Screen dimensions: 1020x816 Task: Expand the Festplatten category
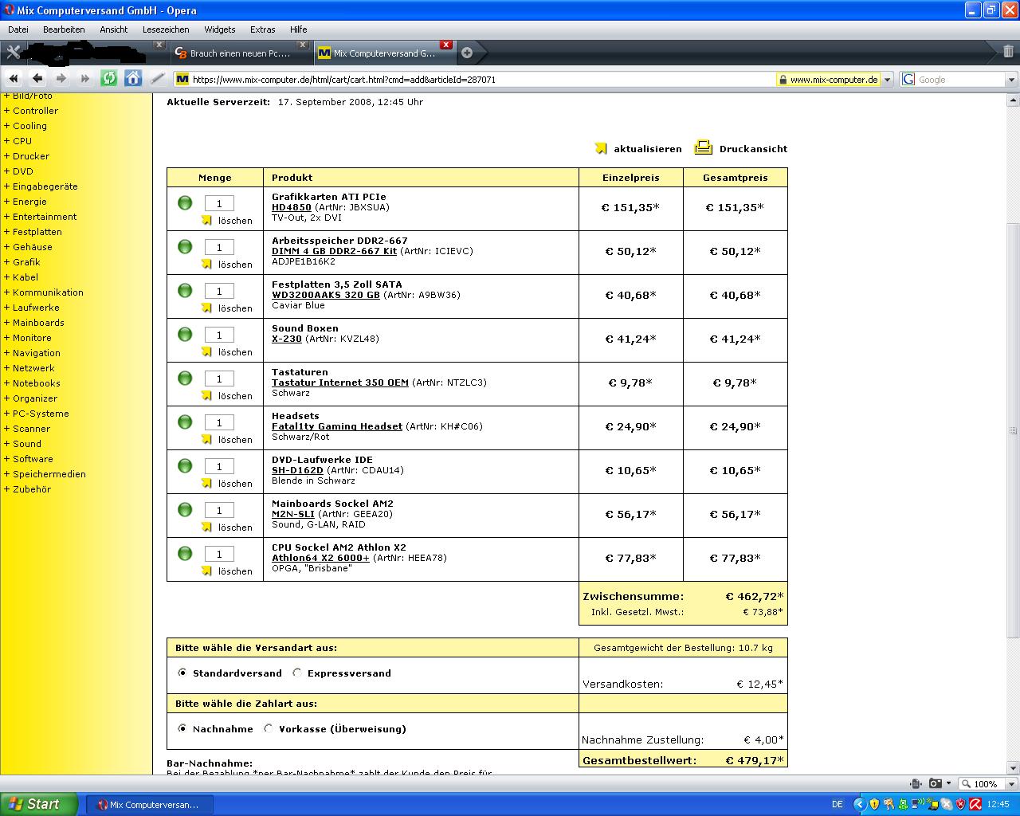point(33,232)
